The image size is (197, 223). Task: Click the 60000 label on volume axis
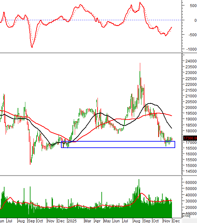tap(190, 182)
